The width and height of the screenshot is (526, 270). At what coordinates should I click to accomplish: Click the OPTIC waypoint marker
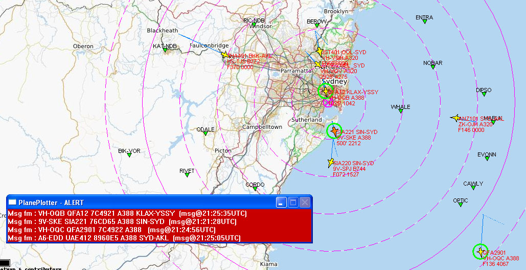pyautogui.click(x=460, y=205)
